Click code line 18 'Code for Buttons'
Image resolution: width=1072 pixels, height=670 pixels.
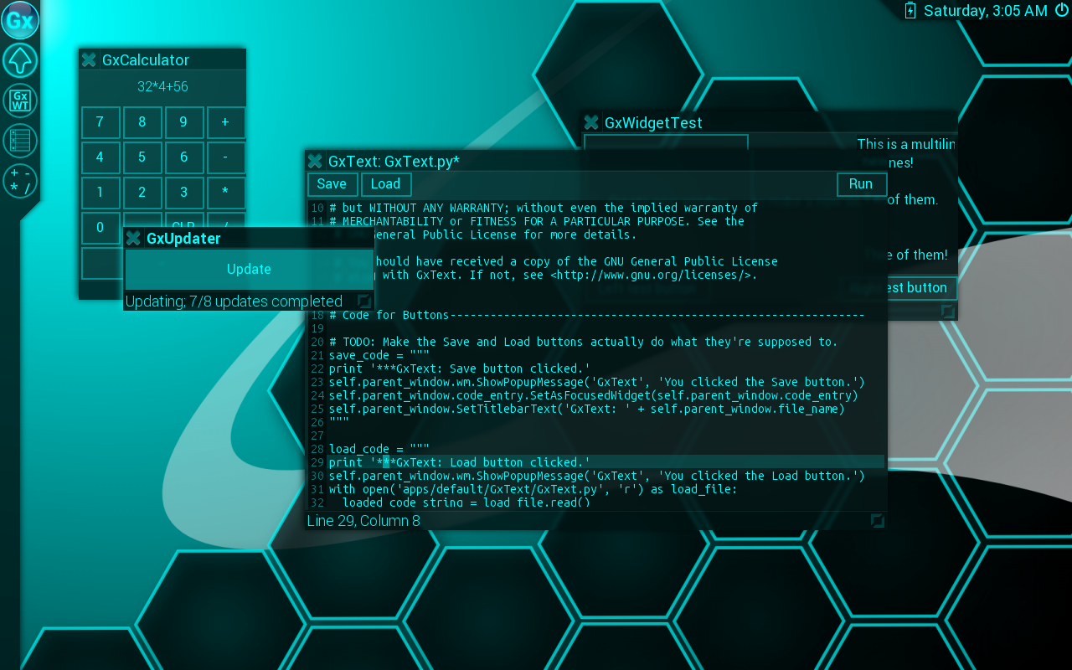coord(597,315)
